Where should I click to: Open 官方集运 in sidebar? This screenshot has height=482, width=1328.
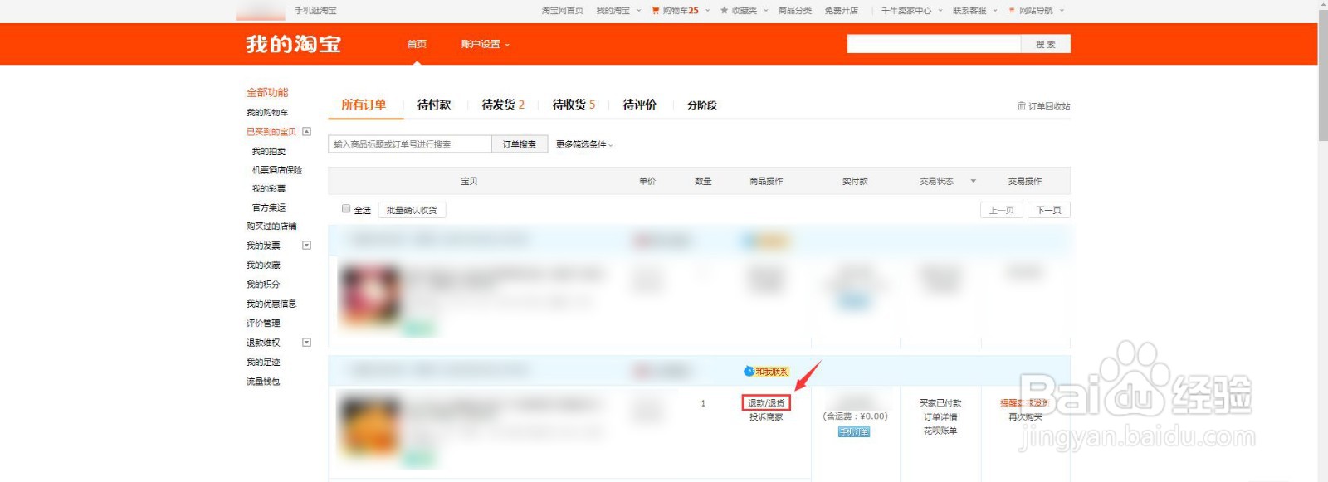point(269,208)
